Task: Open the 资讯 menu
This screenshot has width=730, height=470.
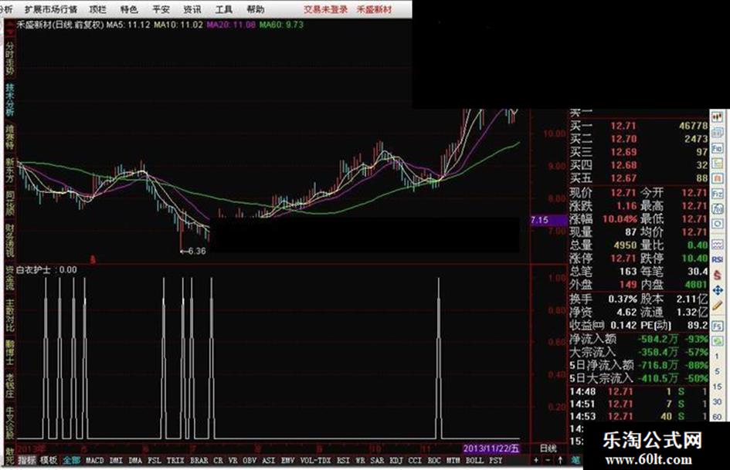Action: (192, 8)
